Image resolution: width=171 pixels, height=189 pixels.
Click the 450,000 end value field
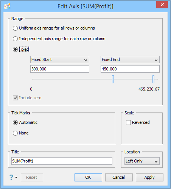[130, 69]
